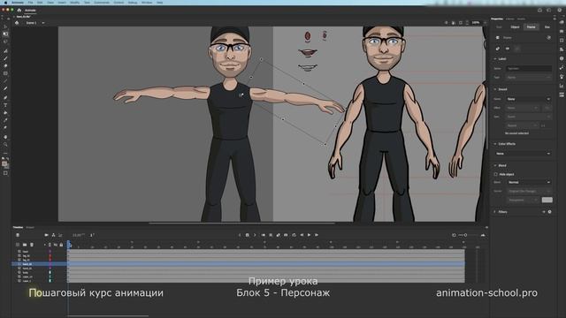Click the graph icon beside the parenting icon

pyautogui.click(x=60, y=235)
